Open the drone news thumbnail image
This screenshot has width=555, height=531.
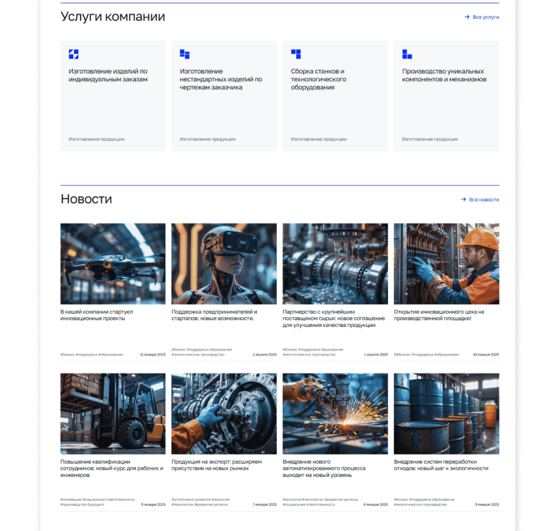[112, 263]
